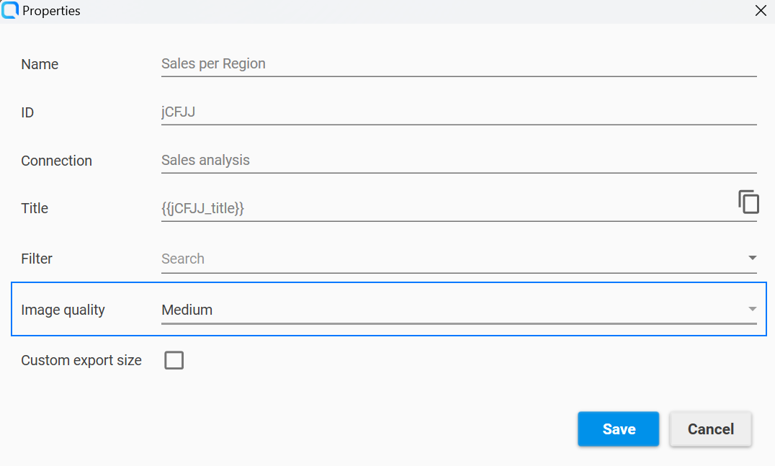Select the Connection field showing Sales analysis
This screenshot has width=775, height=466.
pyautogui.click(x=432, y=160)
